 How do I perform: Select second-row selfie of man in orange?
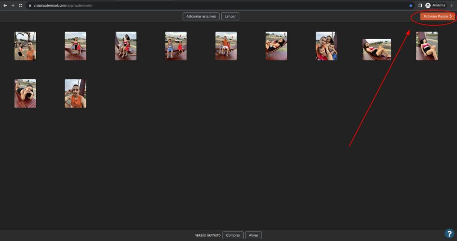coord(75,93)
